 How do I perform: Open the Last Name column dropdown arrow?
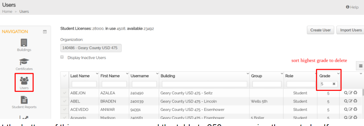tap(97, 74)
